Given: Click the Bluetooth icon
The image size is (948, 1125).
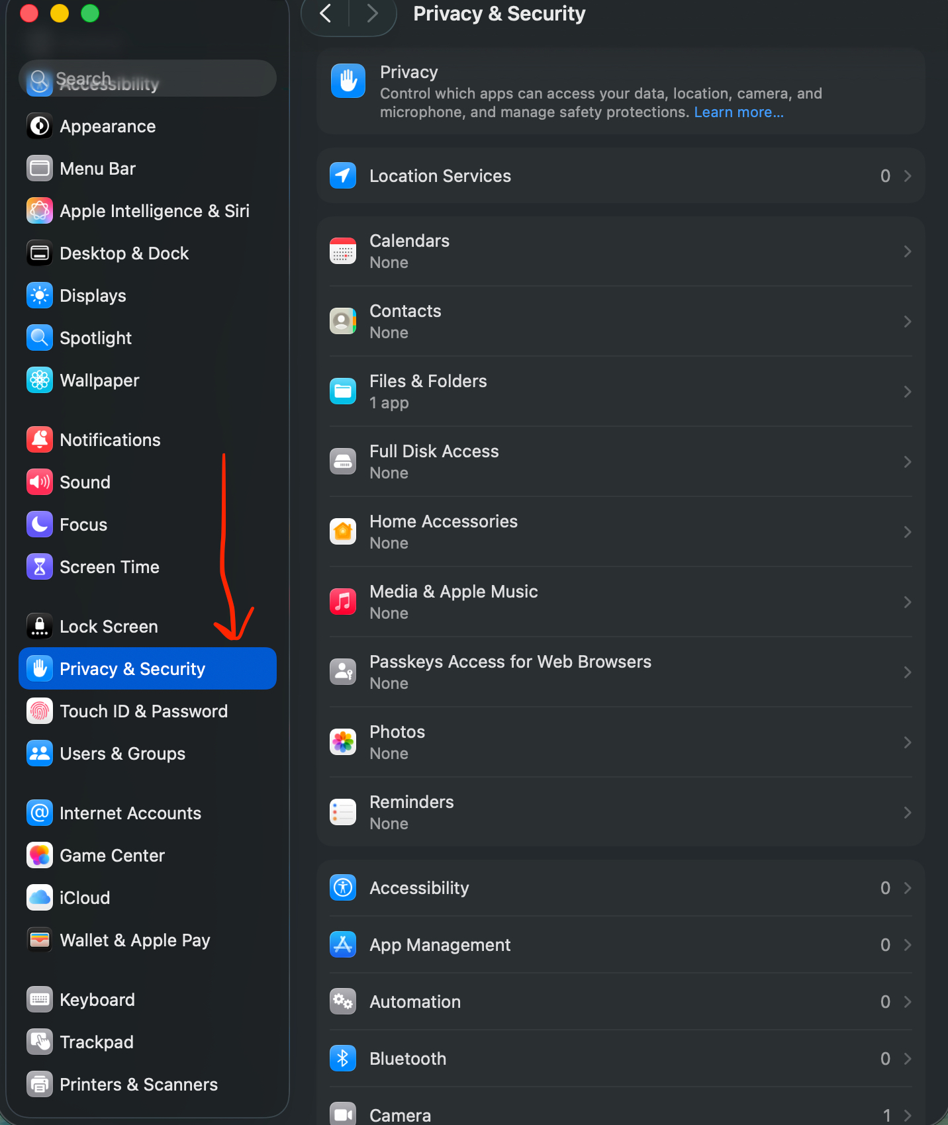Looking at the screenshot, I should click(343, 1058).
